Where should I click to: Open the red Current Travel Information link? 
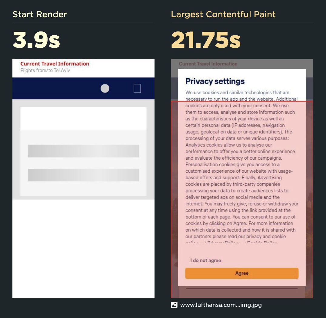[55, 64]
